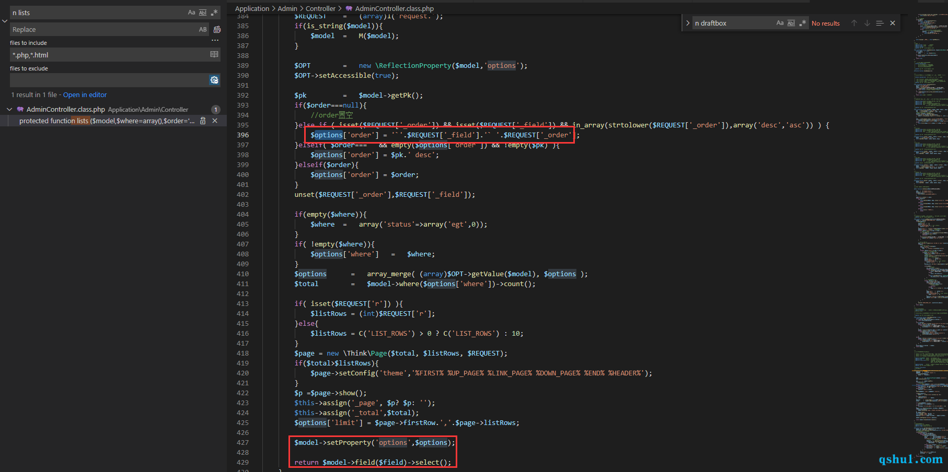Click '$total' variable on line 411
The width and height of the screenshot is (948, 472).
[306, 284]
